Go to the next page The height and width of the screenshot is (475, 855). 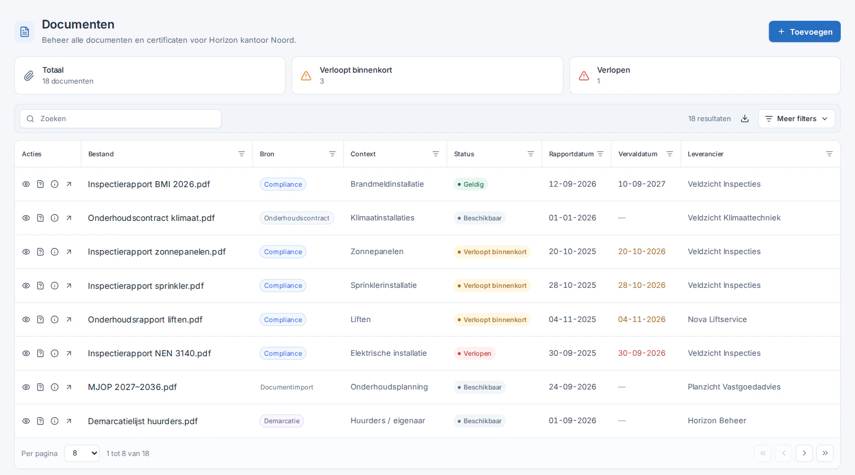pos(804,453)
